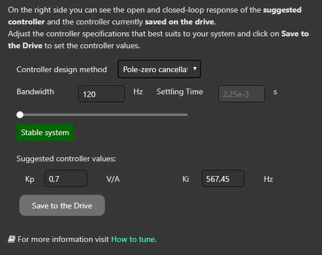Image resolution: width=322 pixels, height=255 pixels.
Task: Click the book icon beside For more information
Action: tap(12, 239)
